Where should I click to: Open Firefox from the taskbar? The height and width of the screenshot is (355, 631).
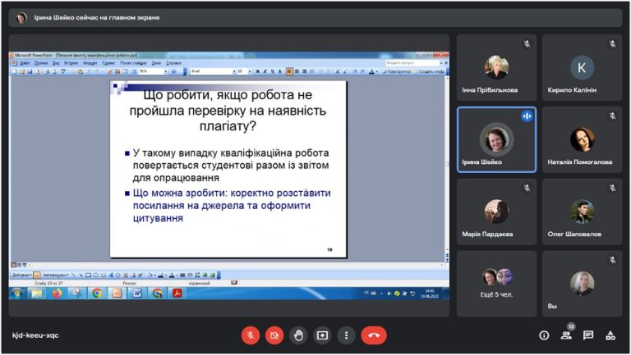tap(57, 294)
